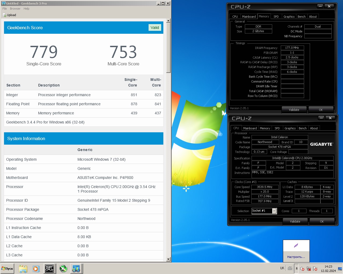The height and width of the screenshot is (274, 343).
Task: Click the Multi-Core Score 753
Action: [123, 52]
